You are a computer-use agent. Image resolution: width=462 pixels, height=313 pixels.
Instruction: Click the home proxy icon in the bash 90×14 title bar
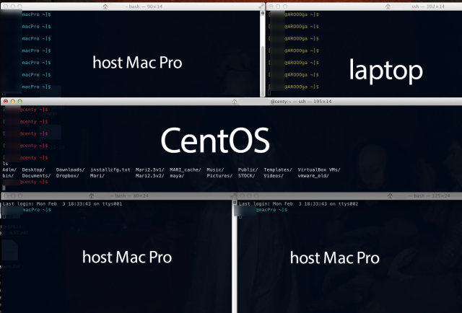coord(105,6)
